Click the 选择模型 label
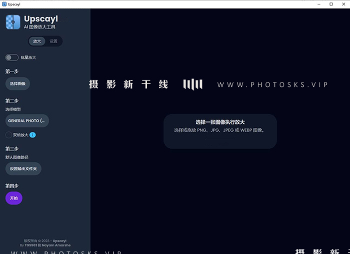This screenshot has height=254, width=350. [13, 109]
